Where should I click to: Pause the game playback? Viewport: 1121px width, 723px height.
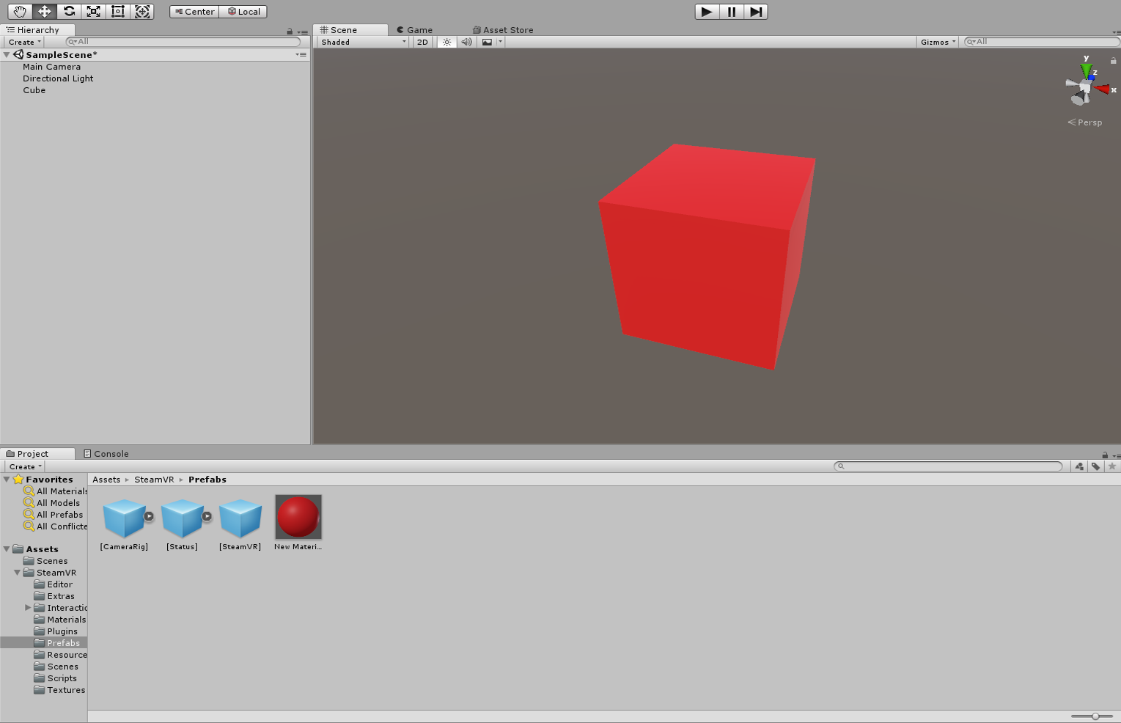pyautogui.click(x=732, y=12)
